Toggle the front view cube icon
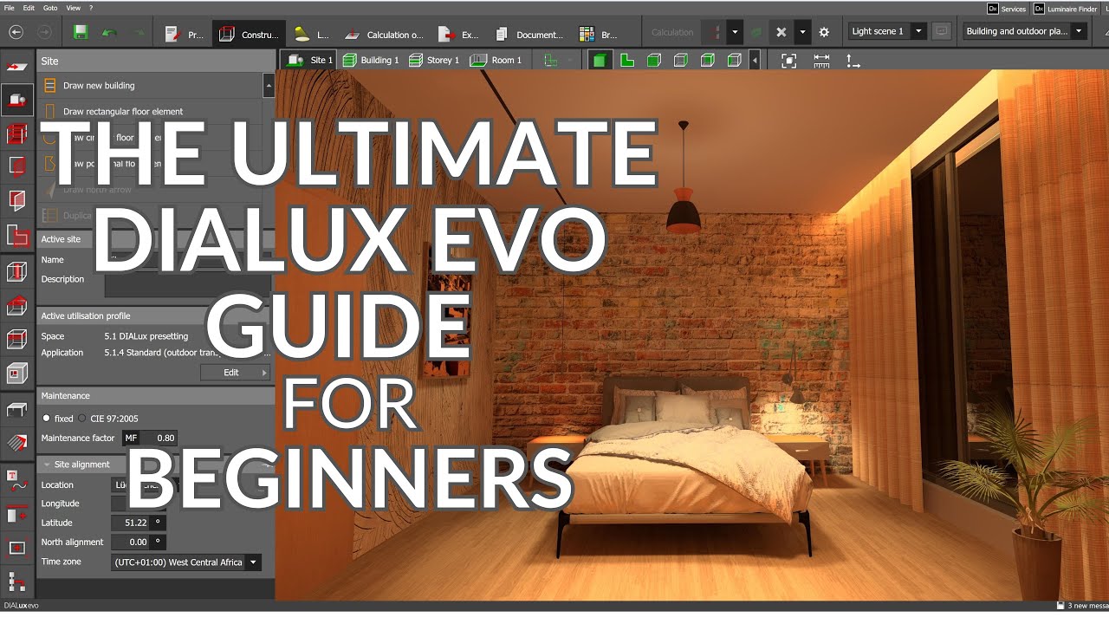 tap(654, 60)
